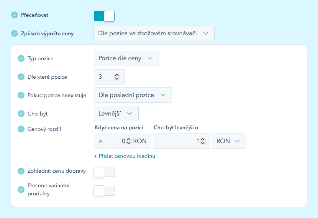
Task: Click the Pokud pozice neexistuje label
Action: pos(57,95)
